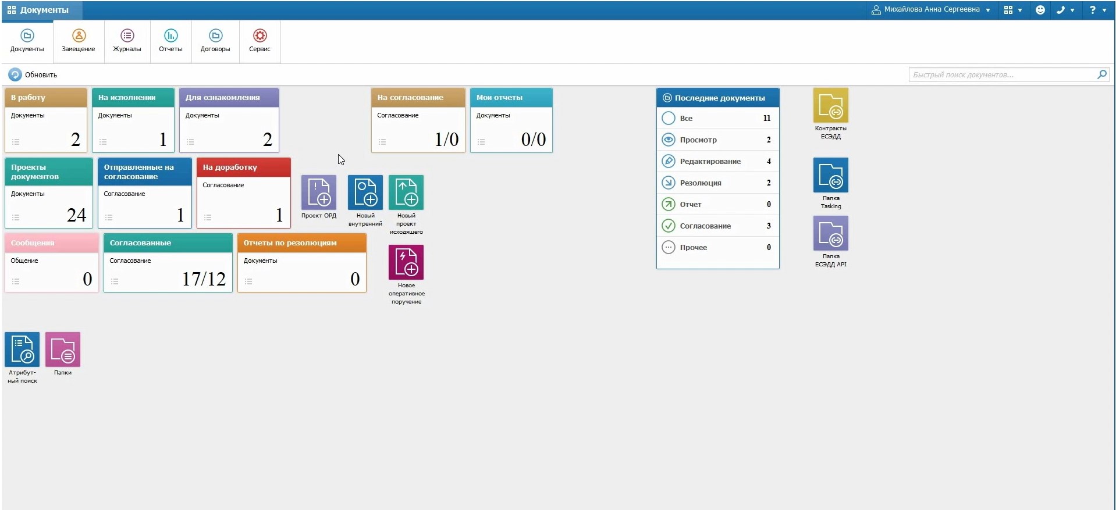Open the help question mark dropdown
This screenshot has height=510, width=1116.
[1097, 10]
